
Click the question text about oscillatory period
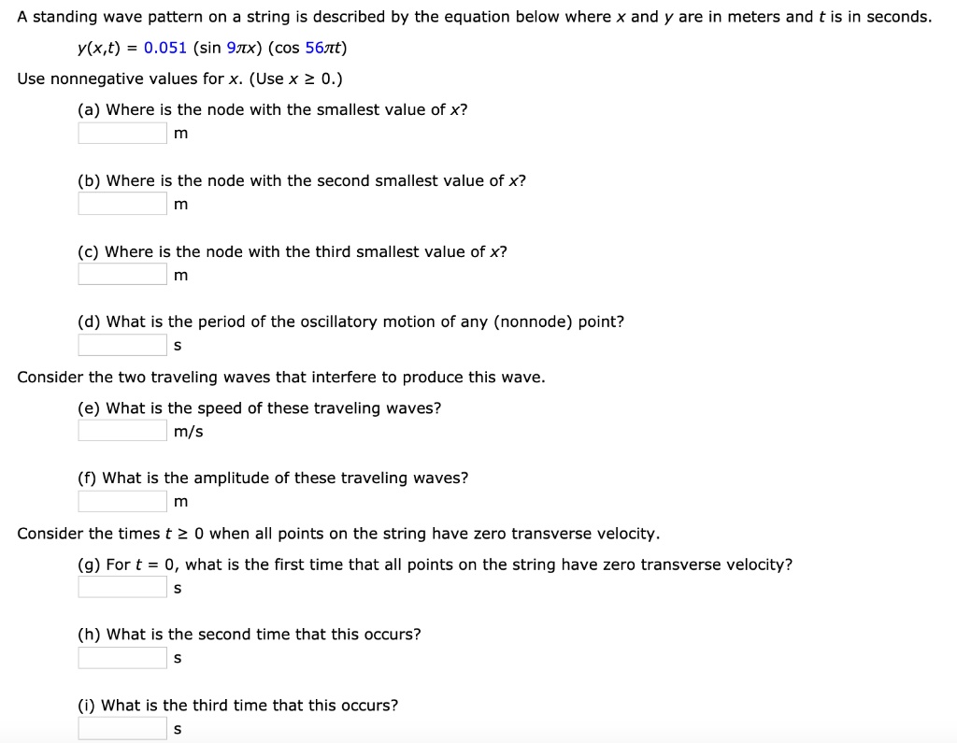[x=351, y=321]
